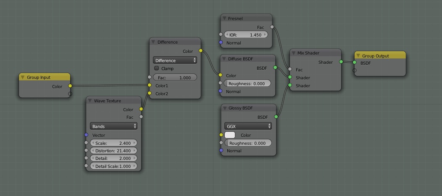Screen dimensions: 442x196
Task: Click the Wave Texture Vector input socket
Action: (86, 135)
